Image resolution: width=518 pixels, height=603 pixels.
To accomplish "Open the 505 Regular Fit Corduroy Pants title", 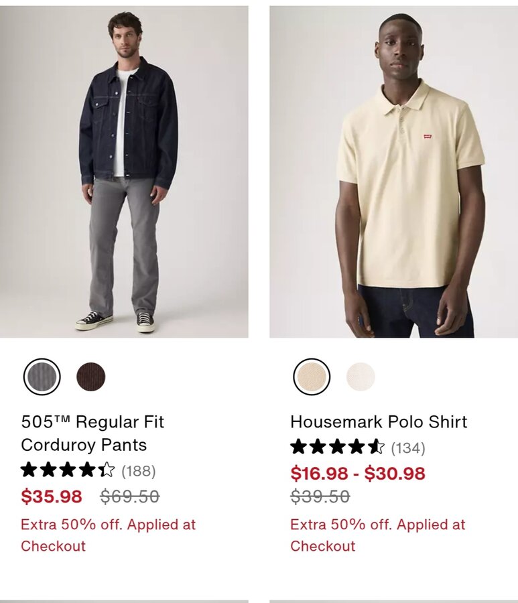I will 92,433.
